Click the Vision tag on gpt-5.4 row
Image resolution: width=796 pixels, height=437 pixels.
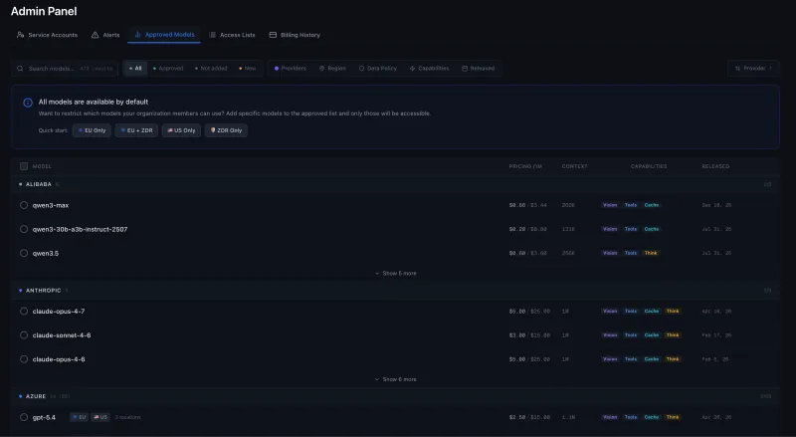coord(610,417)
